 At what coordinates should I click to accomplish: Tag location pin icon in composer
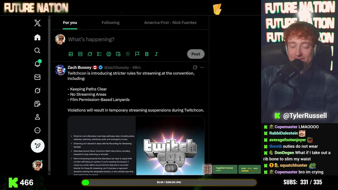click(x=128, y=54)
